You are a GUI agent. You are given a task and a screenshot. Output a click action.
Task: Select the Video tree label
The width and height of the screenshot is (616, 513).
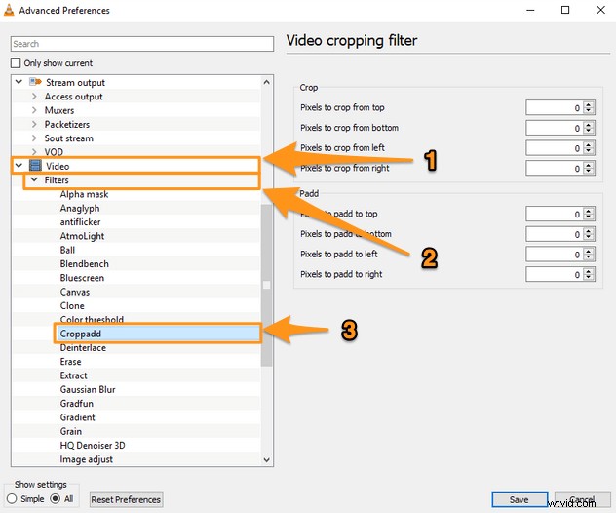(x=58, y=166)
